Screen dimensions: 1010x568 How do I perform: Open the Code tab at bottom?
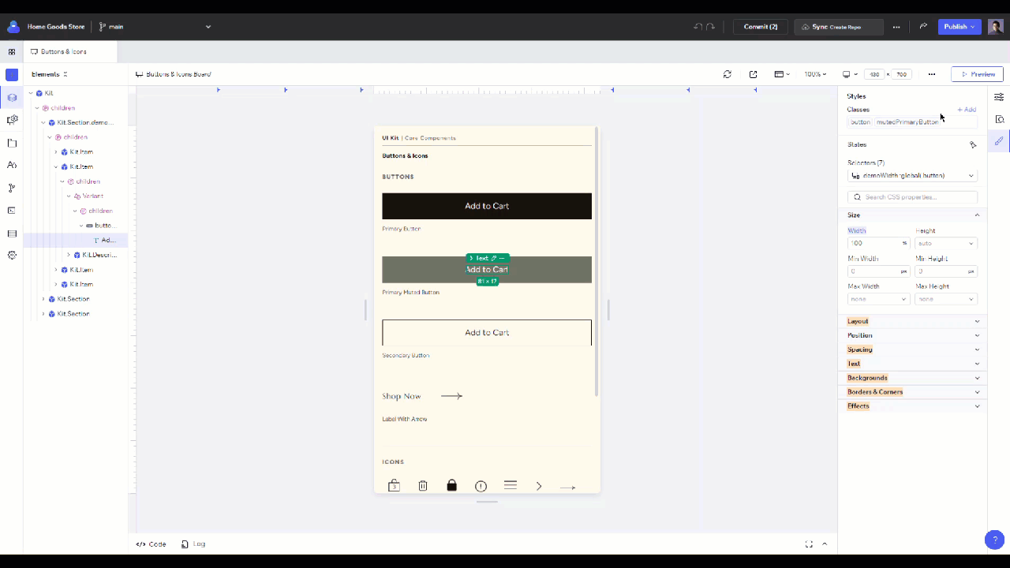coord(151,544)
